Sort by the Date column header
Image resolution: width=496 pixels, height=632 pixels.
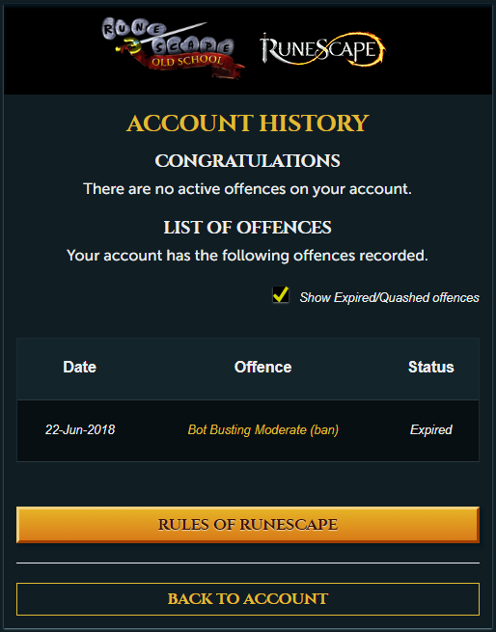point(79,368)
